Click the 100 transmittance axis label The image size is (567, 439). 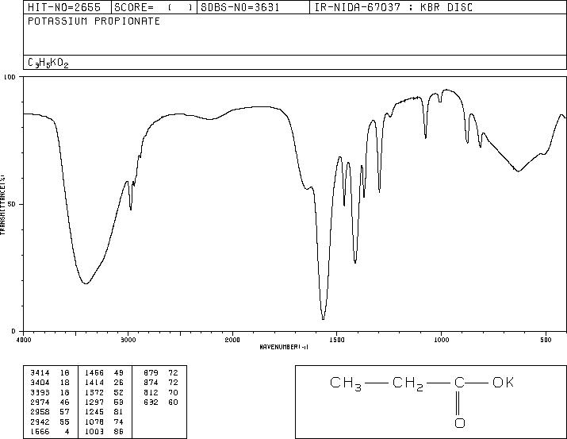[x=10, y=77]
